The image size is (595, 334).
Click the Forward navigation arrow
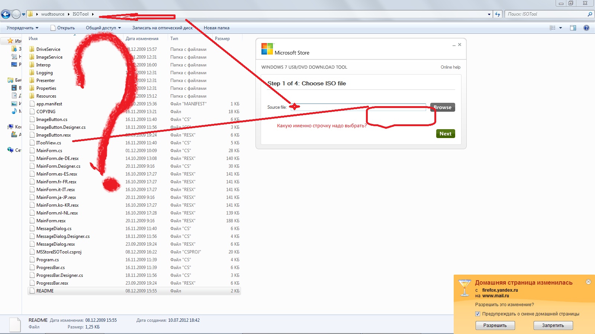pyautogui.click(x=16, y=14)
